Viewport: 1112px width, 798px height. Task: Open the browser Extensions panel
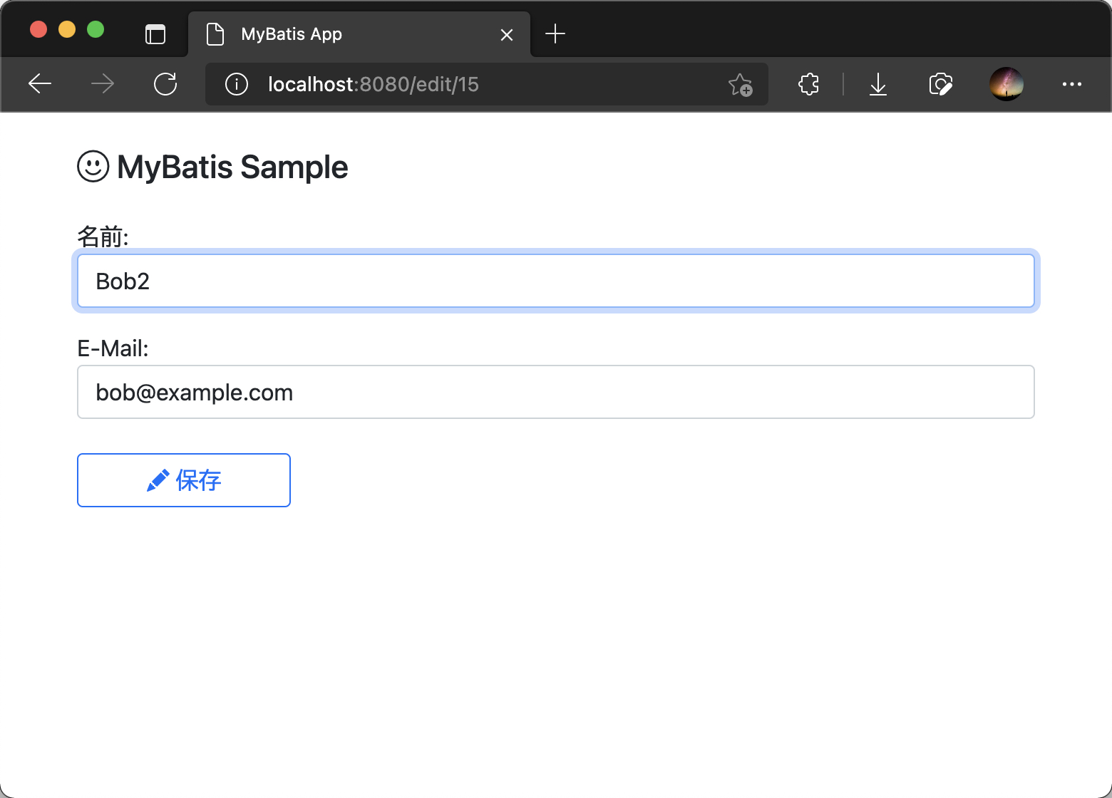808,84
